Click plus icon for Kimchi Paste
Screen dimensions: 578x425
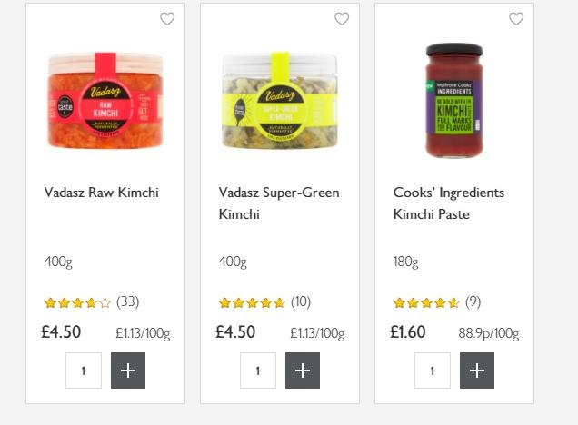click(477, 371)
